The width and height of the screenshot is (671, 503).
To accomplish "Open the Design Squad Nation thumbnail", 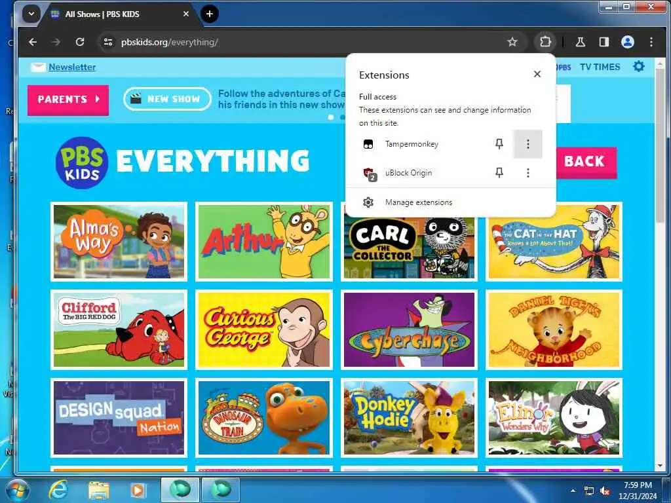I will click(119, 418).
